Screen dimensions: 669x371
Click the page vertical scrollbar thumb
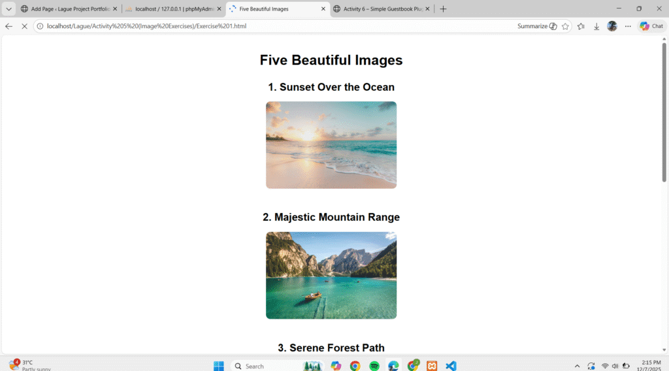tap(664, 111)
